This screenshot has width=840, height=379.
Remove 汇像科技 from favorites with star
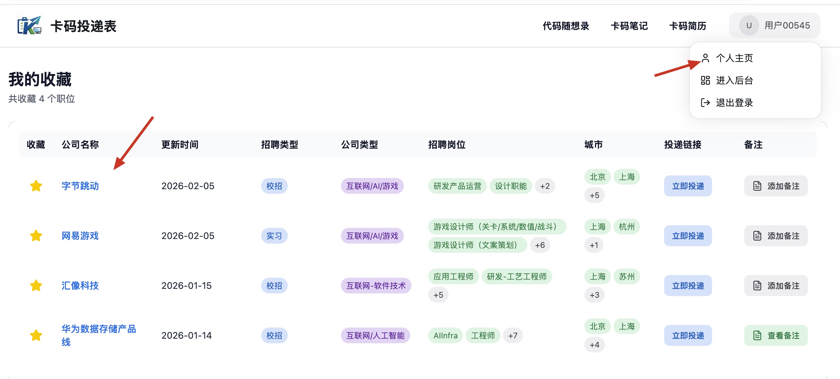click(x=36, y=286)
